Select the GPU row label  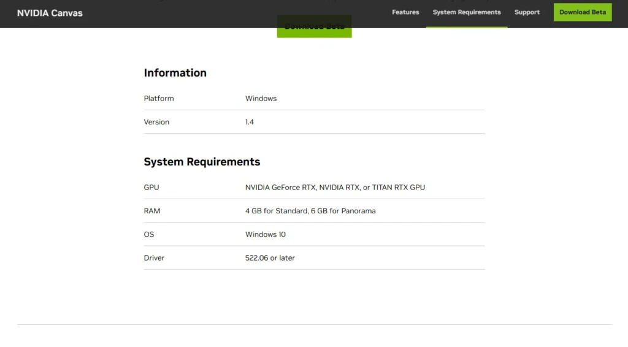tap(151, 188)
